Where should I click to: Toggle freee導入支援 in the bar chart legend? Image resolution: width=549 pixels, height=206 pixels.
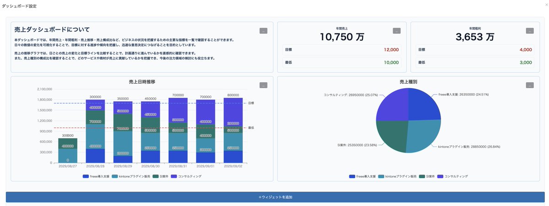click(x=95, y=176)
